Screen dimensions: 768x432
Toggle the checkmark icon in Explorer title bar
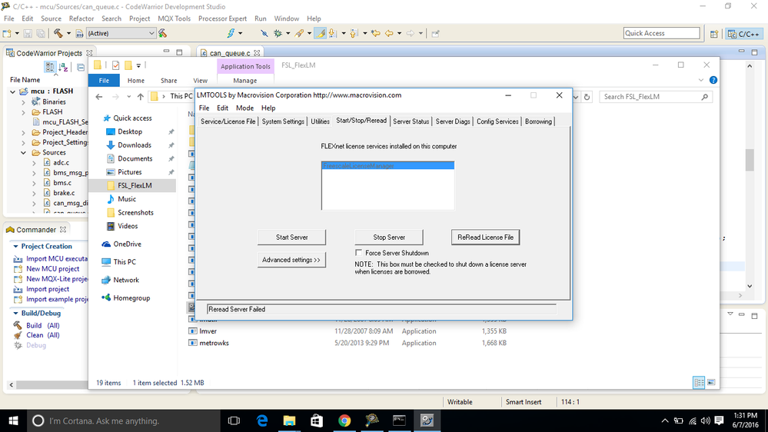coord(115,65)
